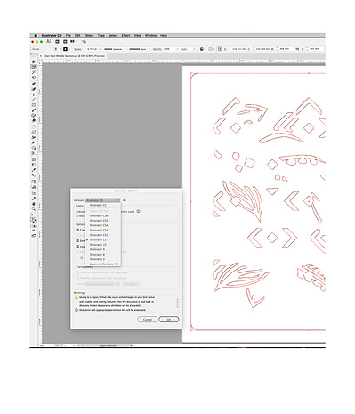This screenshot has width=355, height=414.
Task: Open the Version dropdown in dialog
Action: point(102,200)
